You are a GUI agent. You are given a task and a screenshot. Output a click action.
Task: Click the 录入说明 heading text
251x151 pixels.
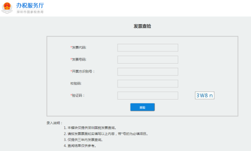(x=54, y=123)
